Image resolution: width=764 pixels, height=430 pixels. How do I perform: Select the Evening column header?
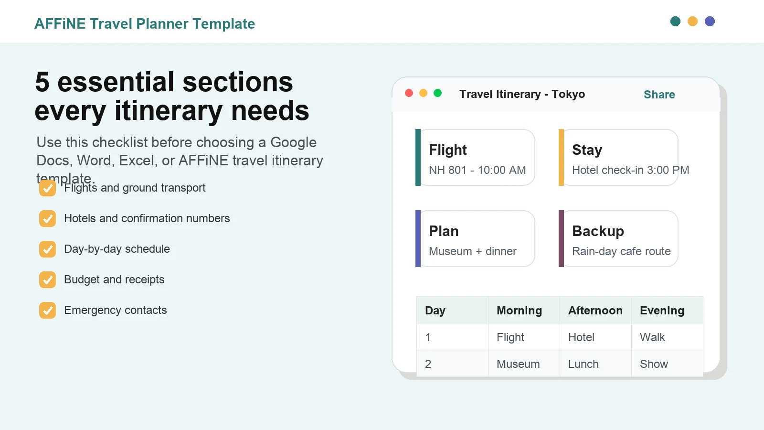pyautogui.click(x=667, y=310)
